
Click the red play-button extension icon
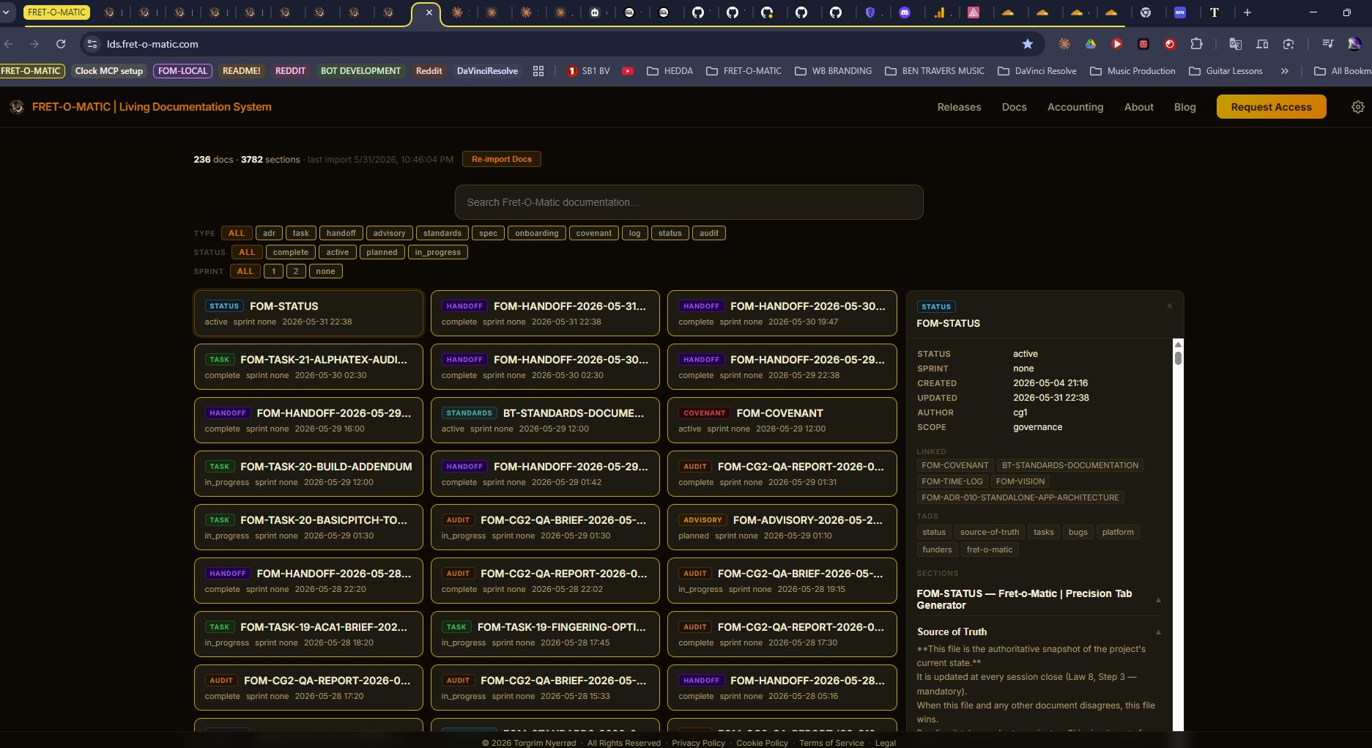tap(1117, 44)
